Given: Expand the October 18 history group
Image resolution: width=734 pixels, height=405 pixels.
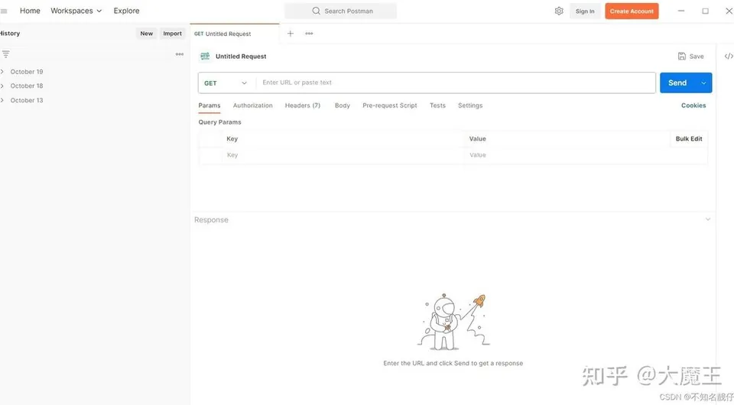Looking at the screenshot, I should [2, 86].
